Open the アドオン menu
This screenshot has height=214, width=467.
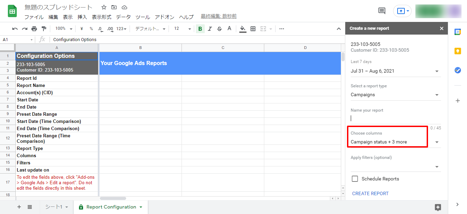pos(164,17)
